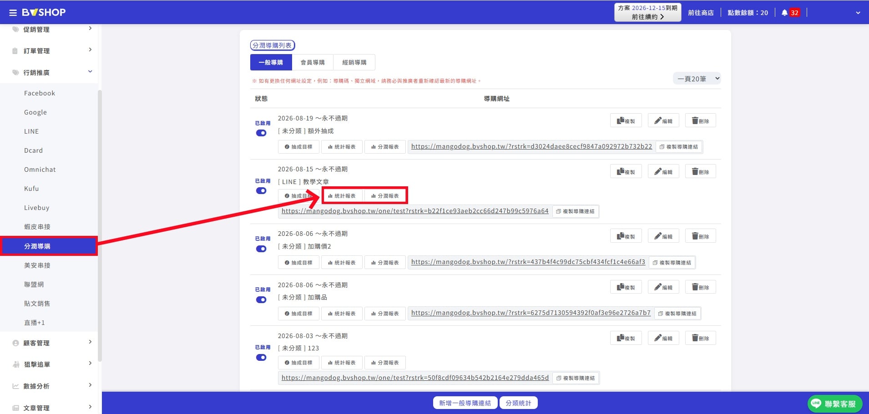Screen dimensions: 869x414
Task: Click the BVSHOP logo
Action: 44,12
